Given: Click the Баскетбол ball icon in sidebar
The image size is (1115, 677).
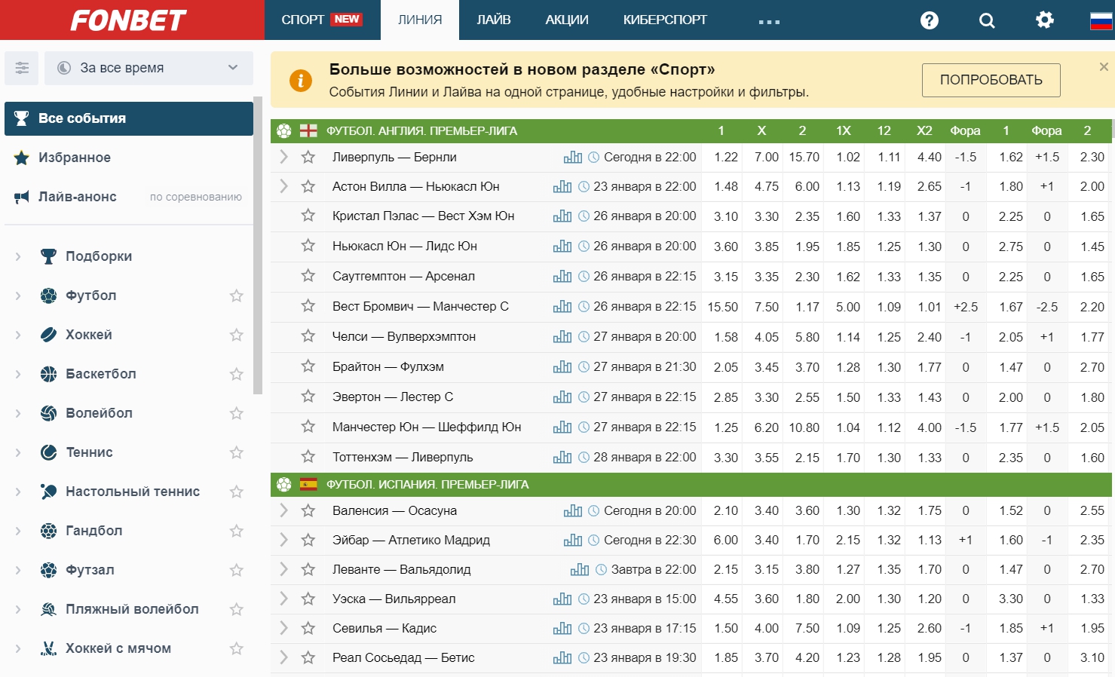Looking at the screenshot, I should (x=49, y=374).
